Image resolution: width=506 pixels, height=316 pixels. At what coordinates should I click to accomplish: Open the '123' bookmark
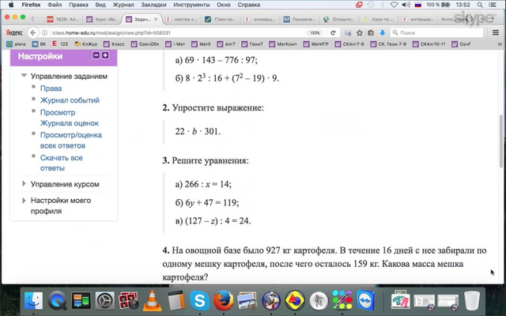click(x=60, y=44)
